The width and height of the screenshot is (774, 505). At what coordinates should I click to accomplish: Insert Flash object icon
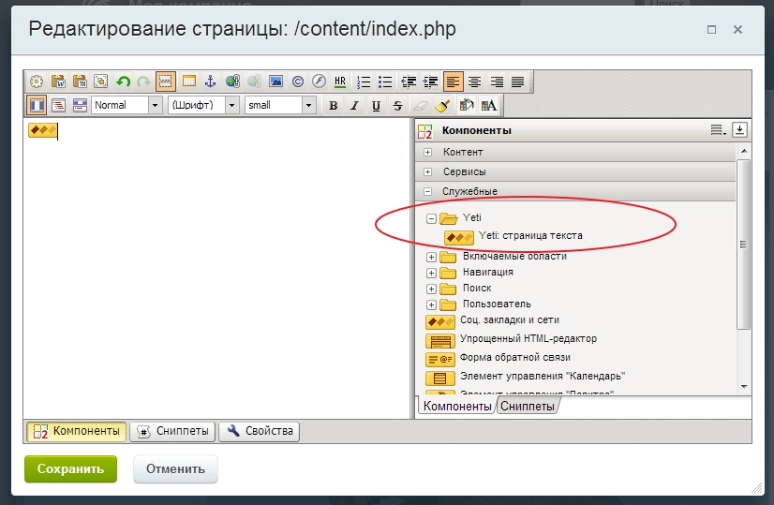pyautogui.click(x=319, y=82)
